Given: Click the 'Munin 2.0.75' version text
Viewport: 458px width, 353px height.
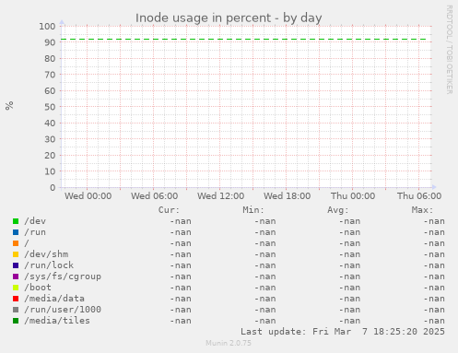Looking at the screenshot, I should (x=229, y=343).
